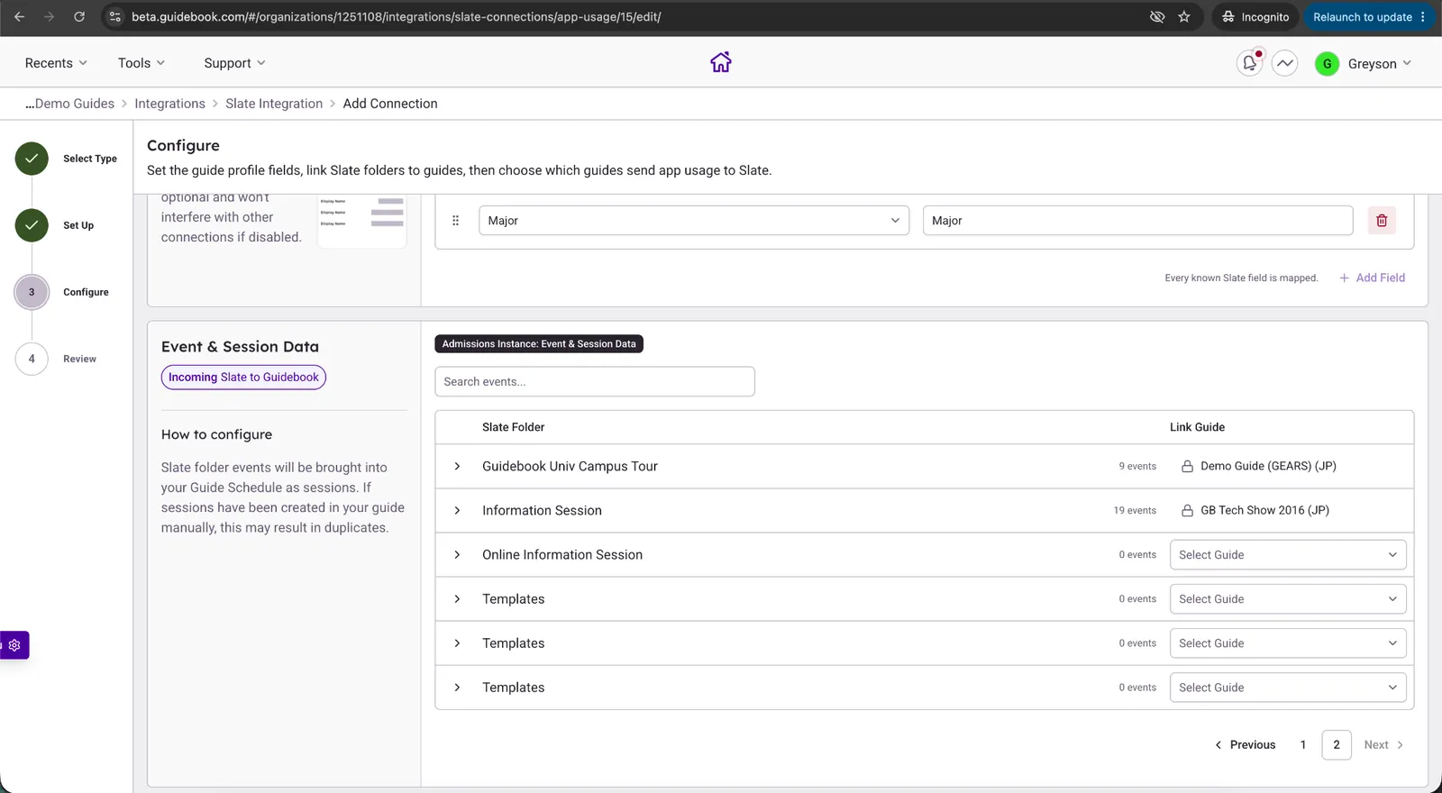Select page 2 in pagination
This screenshot has width=1442, height=793.
pos(1337,745)
